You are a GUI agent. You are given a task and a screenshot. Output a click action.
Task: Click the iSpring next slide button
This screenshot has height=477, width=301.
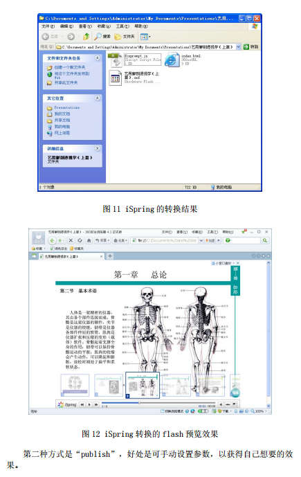coord(96,404)
